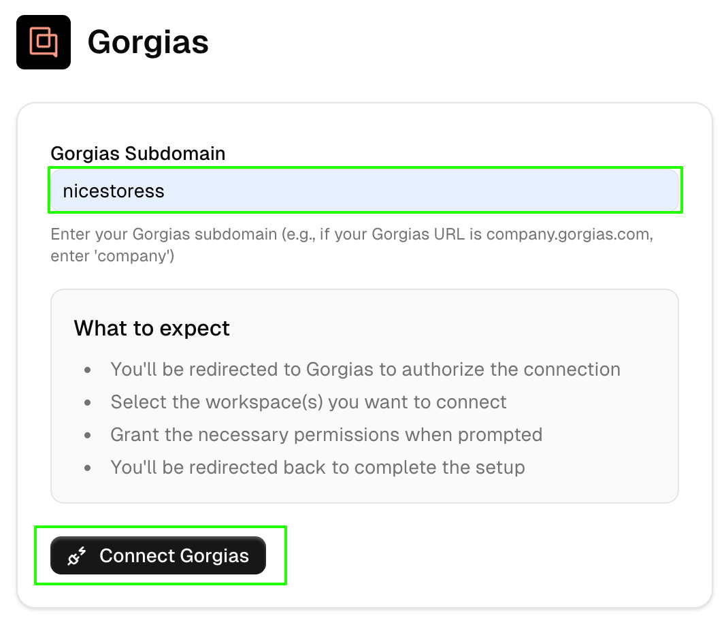This screenshot has height=618, width=724.
Task: Click the company.gorgias.com example text
Action: [x=568, y=234]
